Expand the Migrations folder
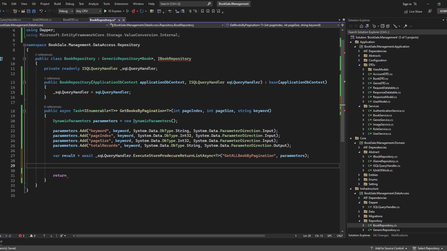Image resolution: width=447 pixels, height=251 pixels. coord(359,216)
